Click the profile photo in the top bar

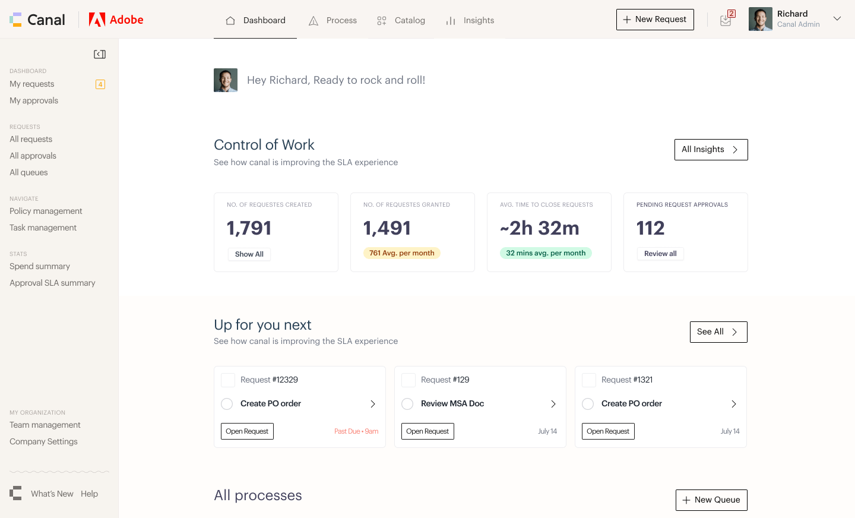click(761, 19)
